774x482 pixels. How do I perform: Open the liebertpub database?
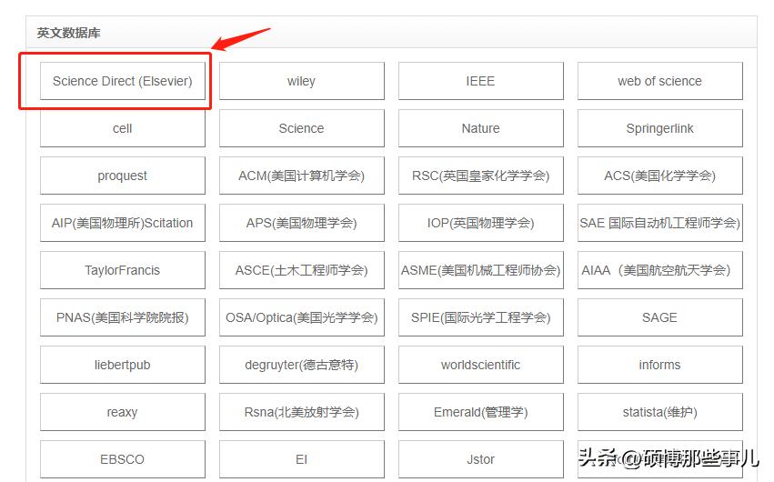(x=123, y=365)
